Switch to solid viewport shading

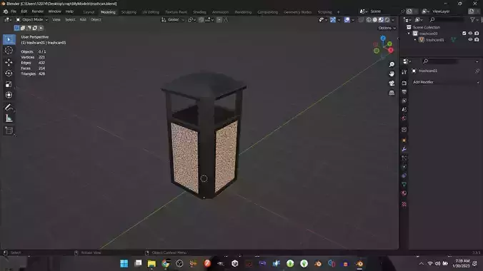point(375,20)
